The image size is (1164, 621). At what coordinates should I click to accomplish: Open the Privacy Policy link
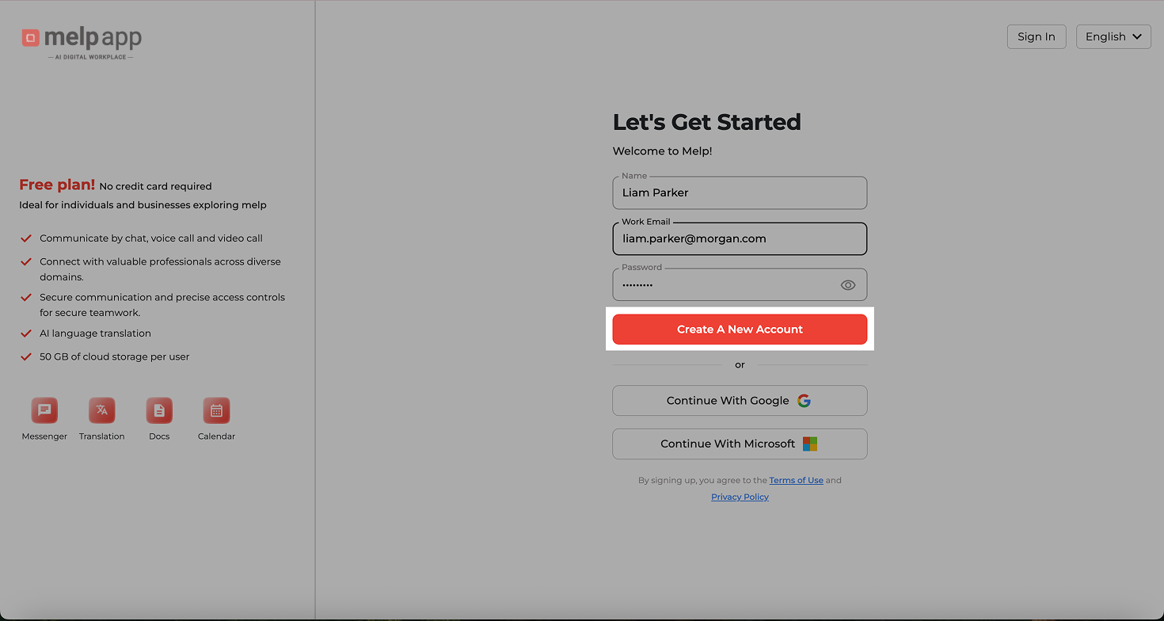click(x=740, y=497)
